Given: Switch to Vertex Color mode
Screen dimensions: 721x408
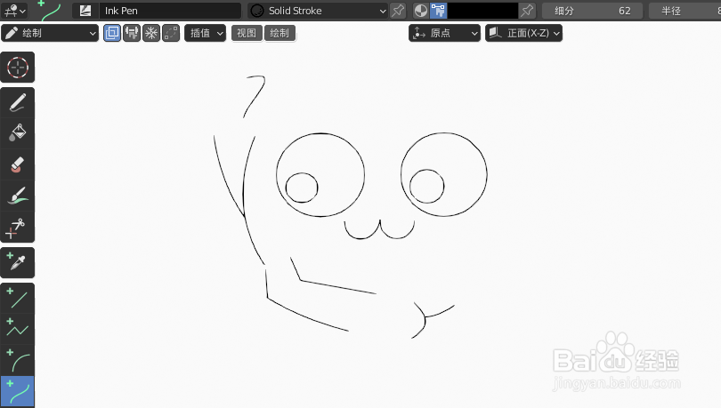Looking at the screenshot, I should 438,11.
